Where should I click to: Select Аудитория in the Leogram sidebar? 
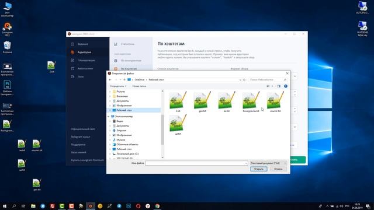point(84,52)
